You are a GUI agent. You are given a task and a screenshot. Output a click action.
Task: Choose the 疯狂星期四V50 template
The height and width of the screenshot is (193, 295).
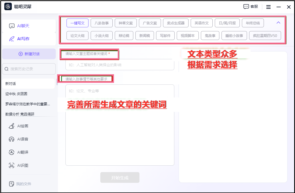[x=265, y=36]
